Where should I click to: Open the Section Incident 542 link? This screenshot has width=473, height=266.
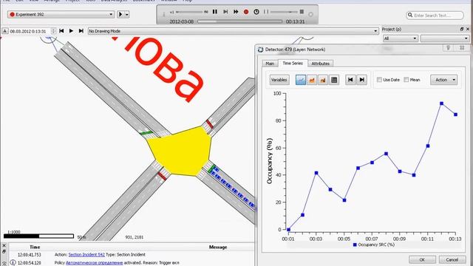coord(86,254)
